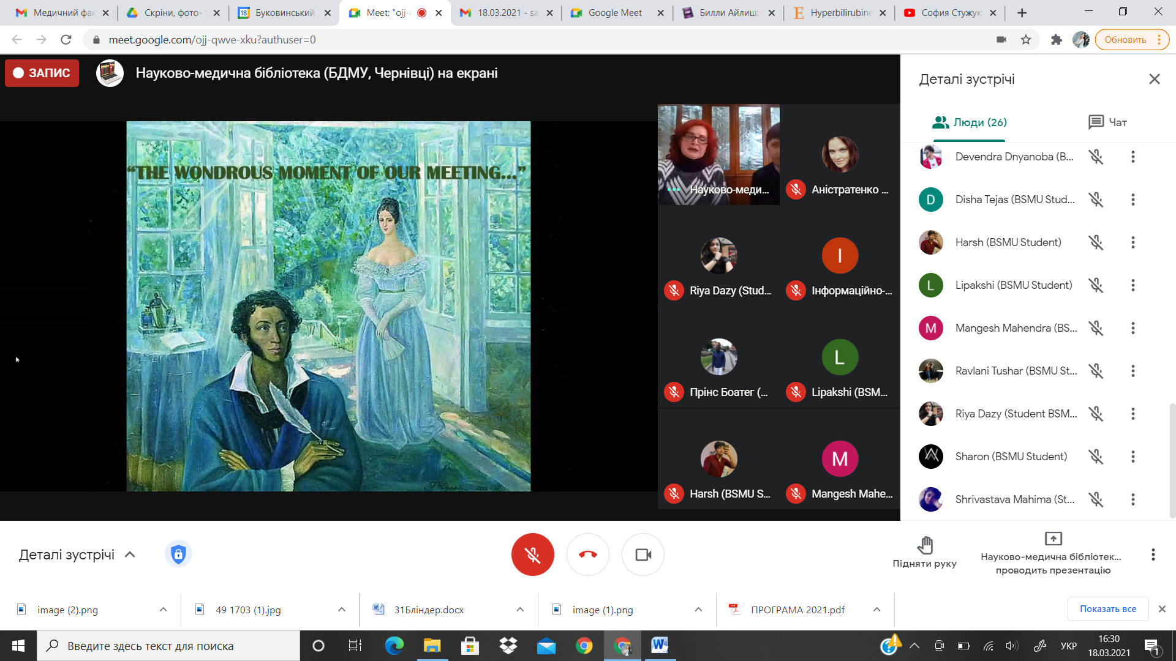Click the blue safety shield lock icon
This screenshot has width=1176, height=661.
point(178,555)
